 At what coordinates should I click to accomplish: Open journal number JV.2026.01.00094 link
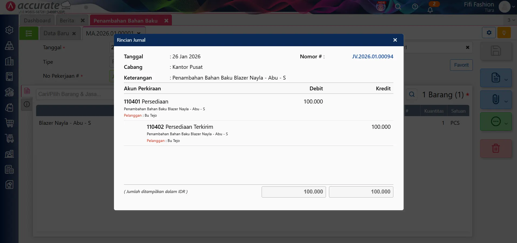[372, 56]
